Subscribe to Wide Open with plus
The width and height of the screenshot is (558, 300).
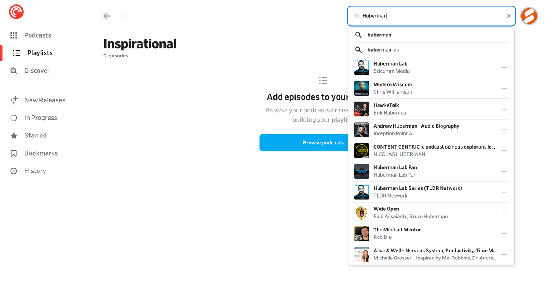tap(504, 213)
